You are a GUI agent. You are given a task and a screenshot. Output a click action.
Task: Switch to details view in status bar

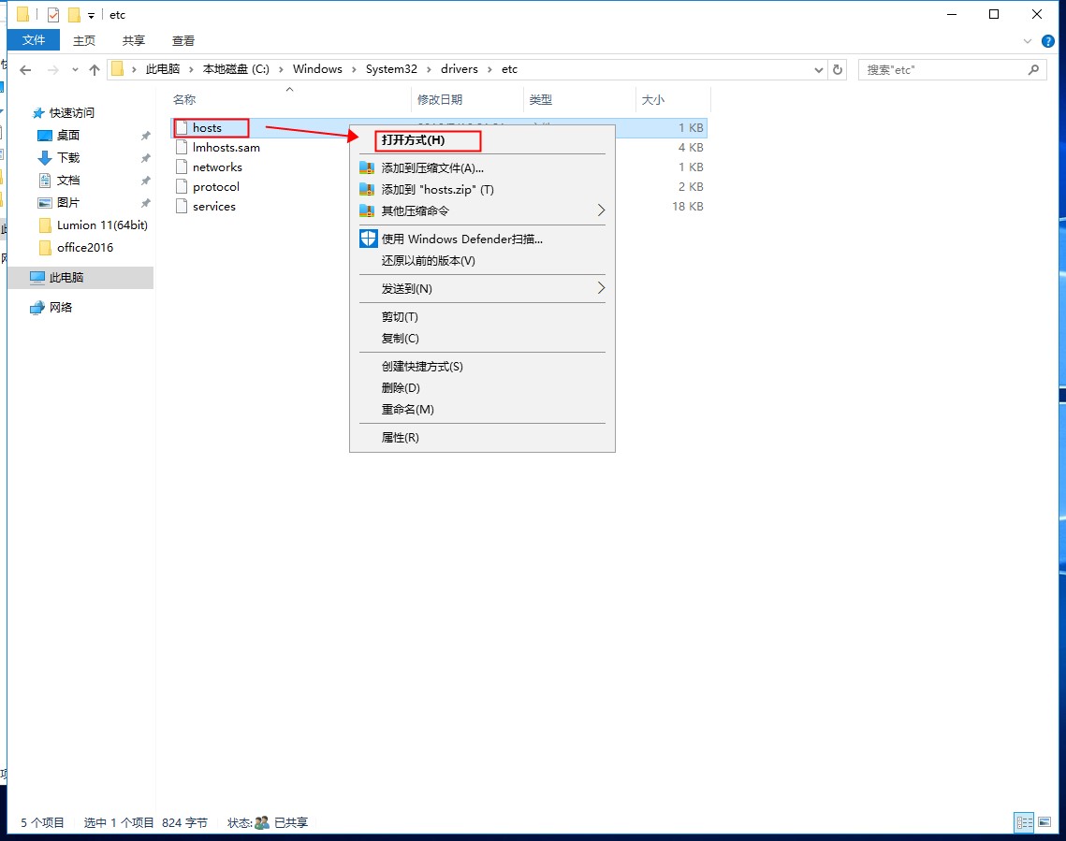point(1024,822)
